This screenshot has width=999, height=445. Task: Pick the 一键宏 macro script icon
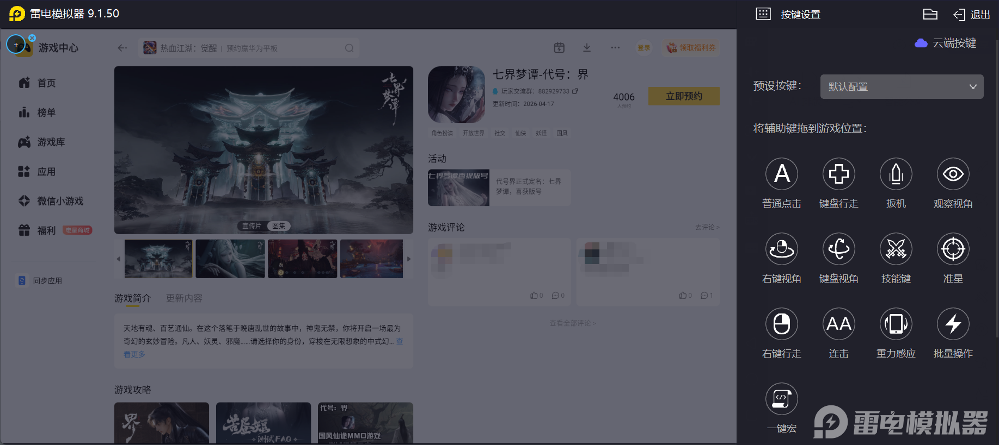click(x=782, y=399)
